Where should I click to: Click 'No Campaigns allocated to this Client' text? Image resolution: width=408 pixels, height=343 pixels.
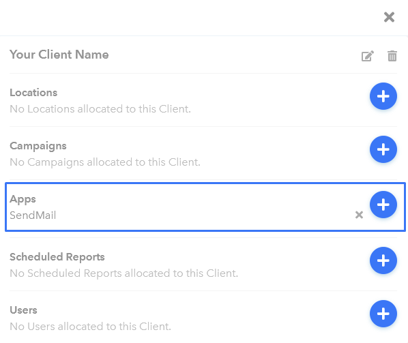[x=105, y=162]
